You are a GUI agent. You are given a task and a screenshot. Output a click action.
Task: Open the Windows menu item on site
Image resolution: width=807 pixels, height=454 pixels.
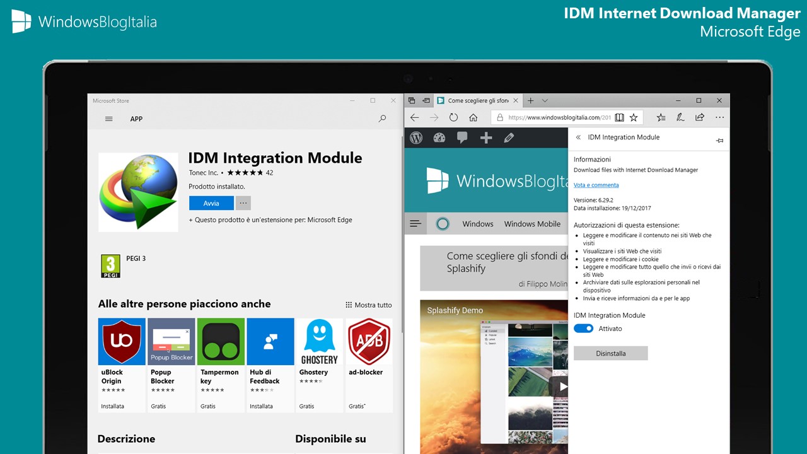point(478,224)
